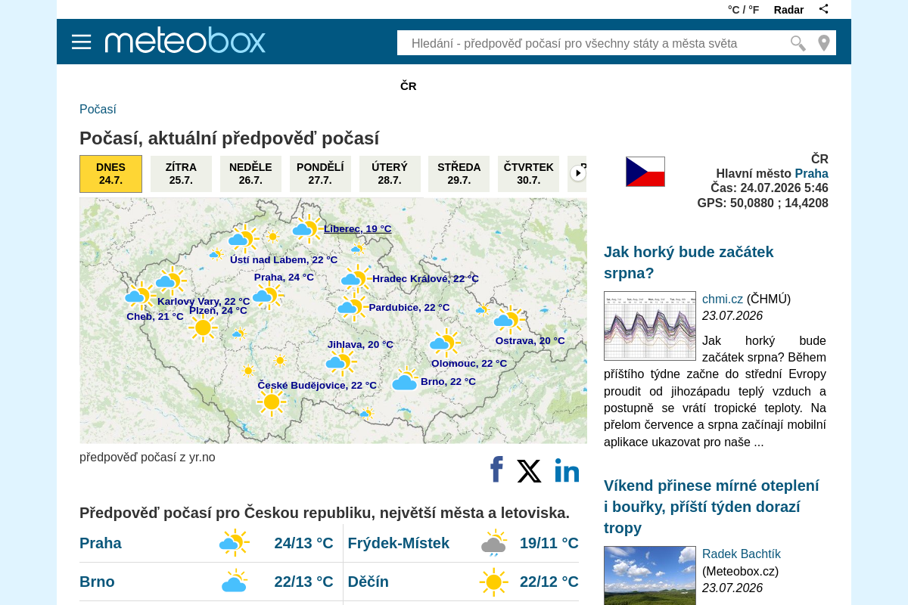Select the NEDĚLE 26.7. tab
This screenshot has width=908, height=605.
pyautogui.click(x=250, y=174)
